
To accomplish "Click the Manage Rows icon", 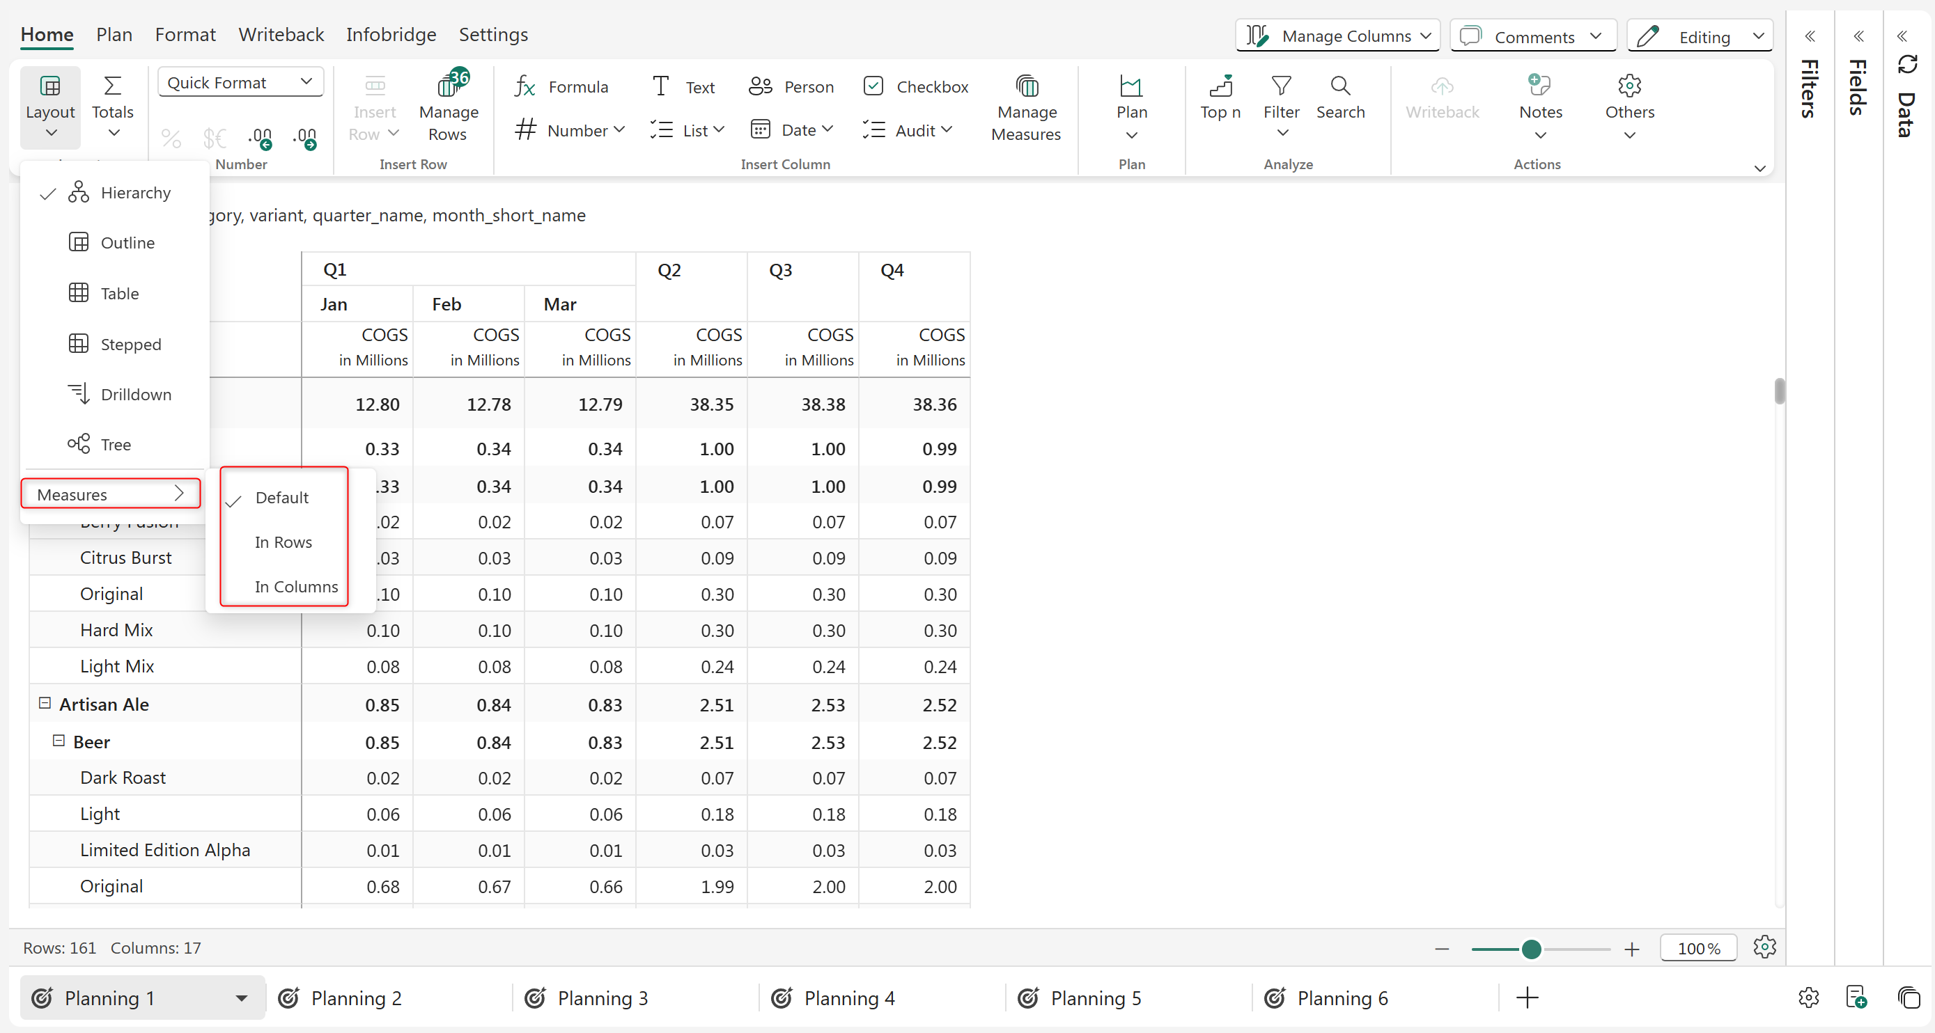I will (x=449, y=87).
